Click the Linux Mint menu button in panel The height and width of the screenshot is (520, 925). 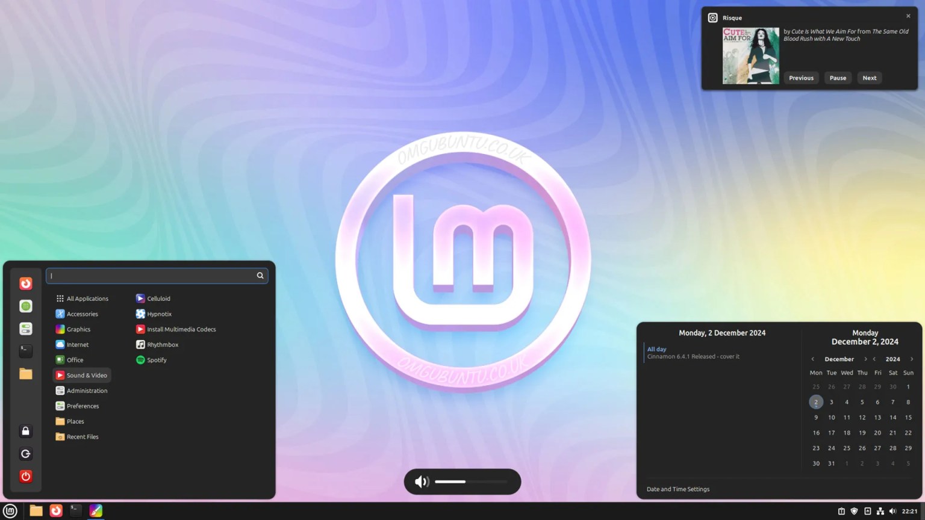point(10,511)
